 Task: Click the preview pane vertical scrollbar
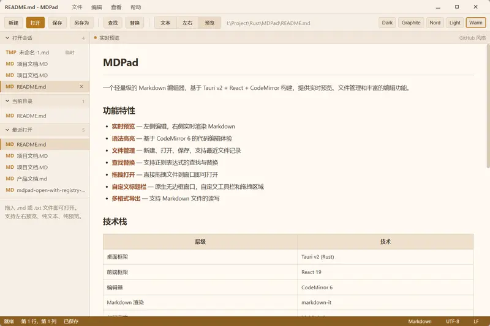(x=488, y=106)
